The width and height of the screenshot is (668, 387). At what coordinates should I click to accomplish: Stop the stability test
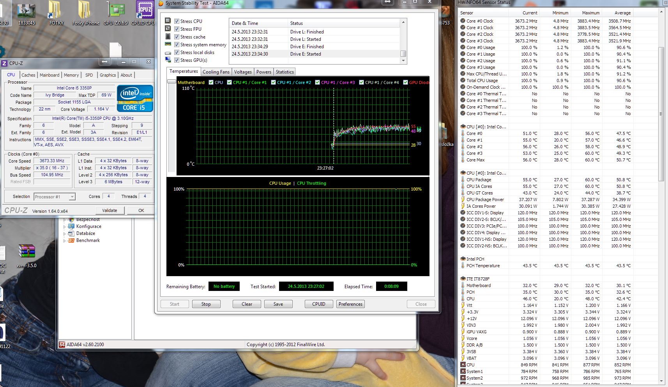point(206,304)
